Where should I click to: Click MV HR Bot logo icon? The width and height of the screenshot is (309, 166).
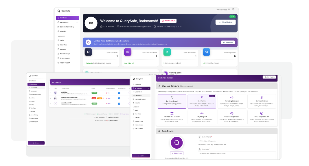[56, 93]
